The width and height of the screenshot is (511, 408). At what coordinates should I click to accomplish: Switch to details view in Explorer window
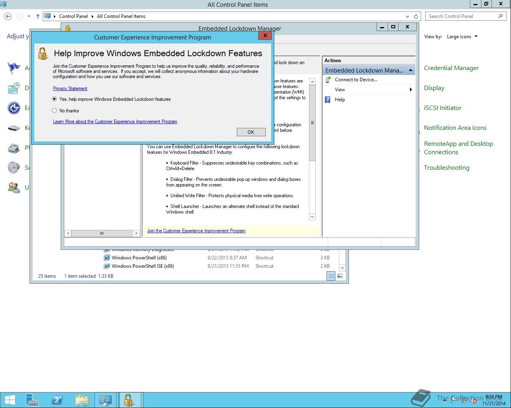pyautogui.click(x=331, y=276)
